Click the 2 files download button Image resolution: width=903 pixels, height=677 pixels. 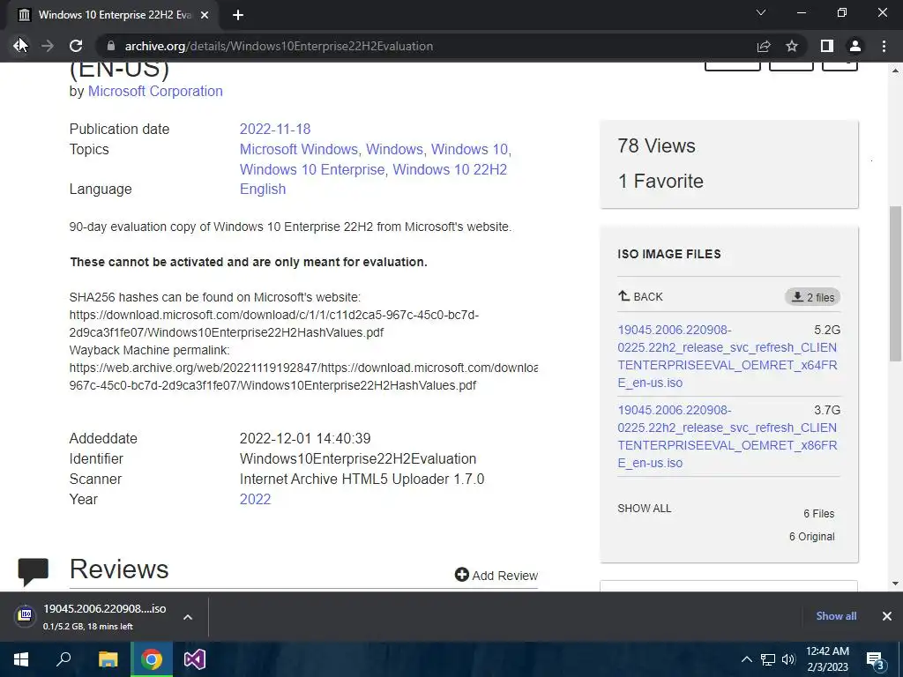pos(812,297)
